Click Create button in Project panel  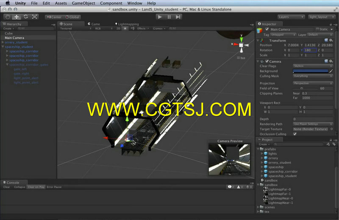[x=264, y=144]
